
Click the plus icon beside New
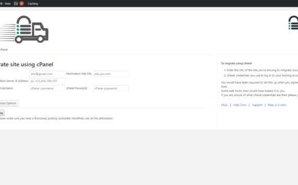pyautogui.click(x=2, y=4)
